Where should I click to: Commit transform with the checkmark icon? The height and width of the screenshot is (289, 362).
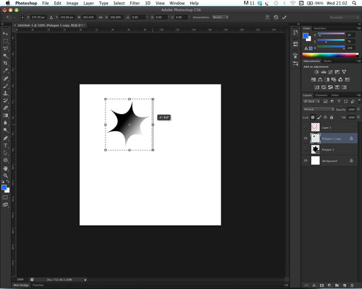tap(284, 18)
